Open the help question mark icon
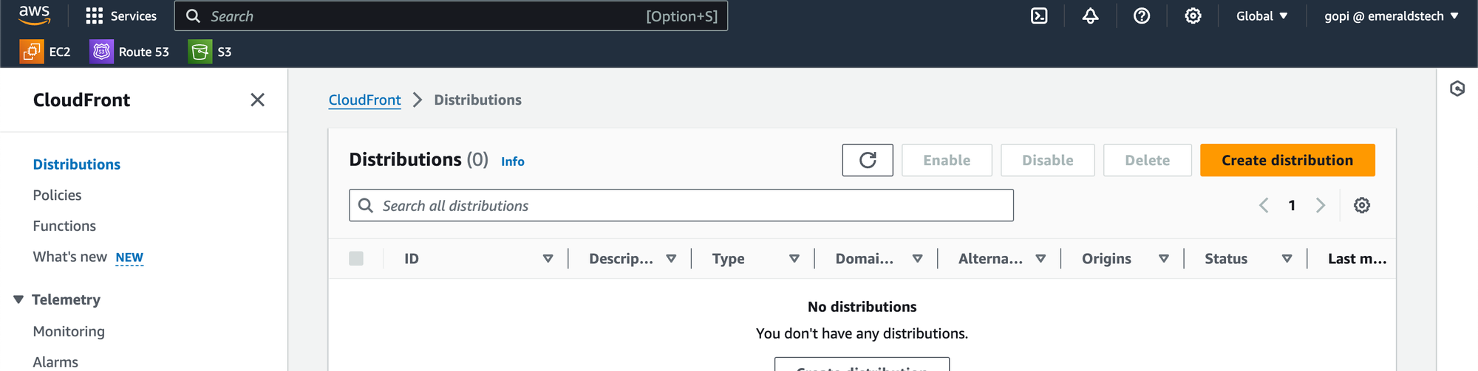Image resolution: width=1478 pixels, height=371 pixels. (x=1141, y=15)
